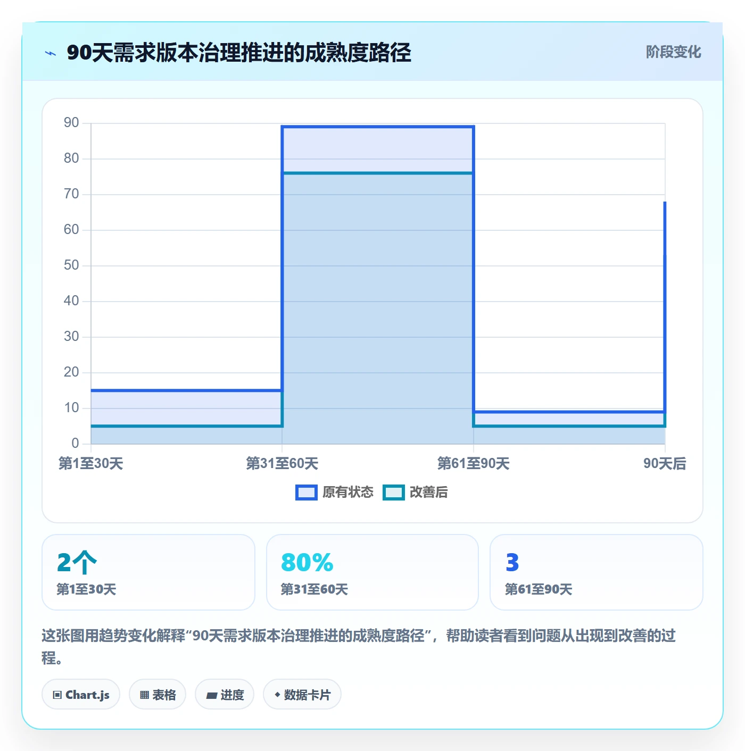Click the y-axis value 90
Image resolution: width=745 pixels, height=751 pixels.
click(x=71, y=123)
